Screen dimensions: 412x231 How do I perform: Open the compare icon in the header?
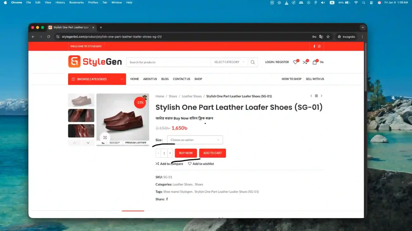(305, 62)
